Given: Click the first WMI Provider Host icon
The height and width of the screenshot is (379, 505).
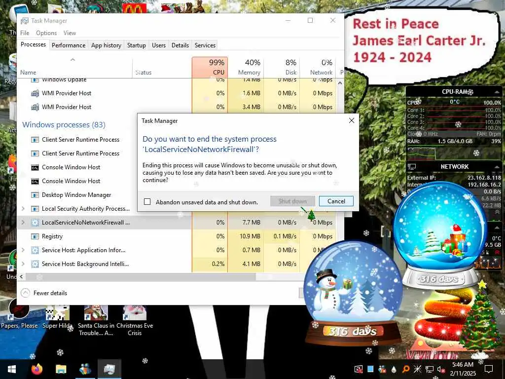Looking at the screenshot, I should click(x=35, y=93).
